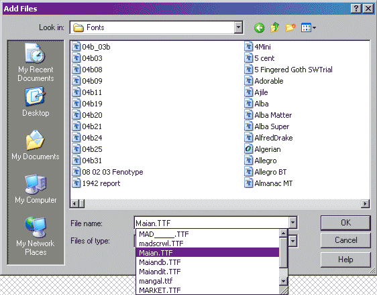This screenshot has width=377, height=295.
Task: Open My Computer shortcut
Action: pos(36,189)
